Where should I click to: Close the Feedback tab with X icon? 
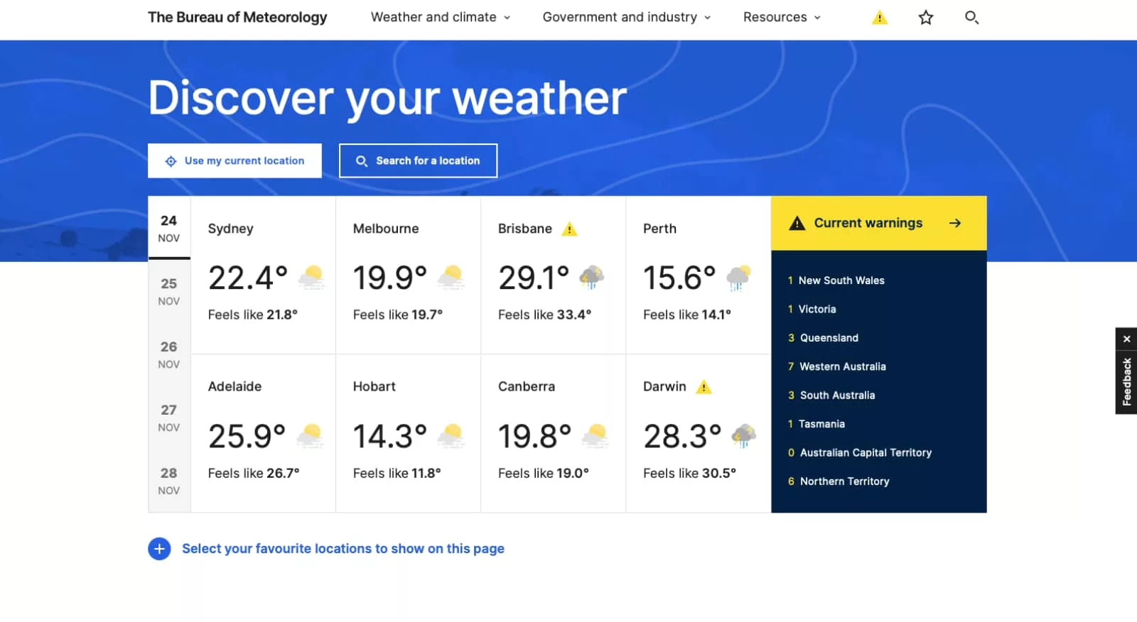1126,339
